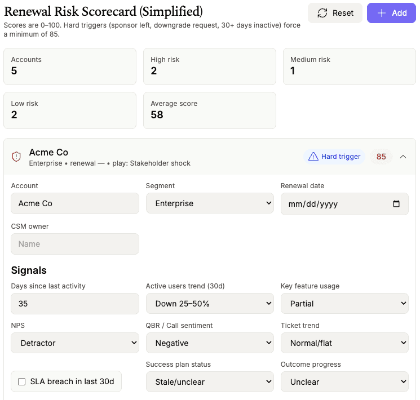Image resolution: width=420 pixels, height=400 pixels.
Task: Enable SLA breach in last 30d checkbox
Action: click(22, 381)
